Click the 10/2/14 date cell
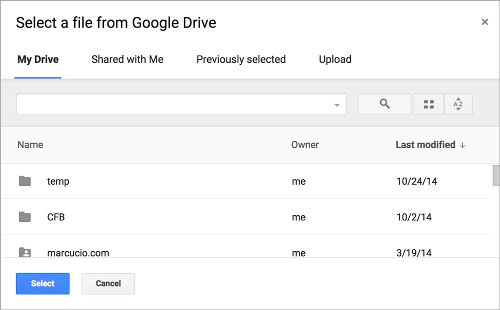Image resolution: width=500 pixels, height=310 pixels. (414, 217)
